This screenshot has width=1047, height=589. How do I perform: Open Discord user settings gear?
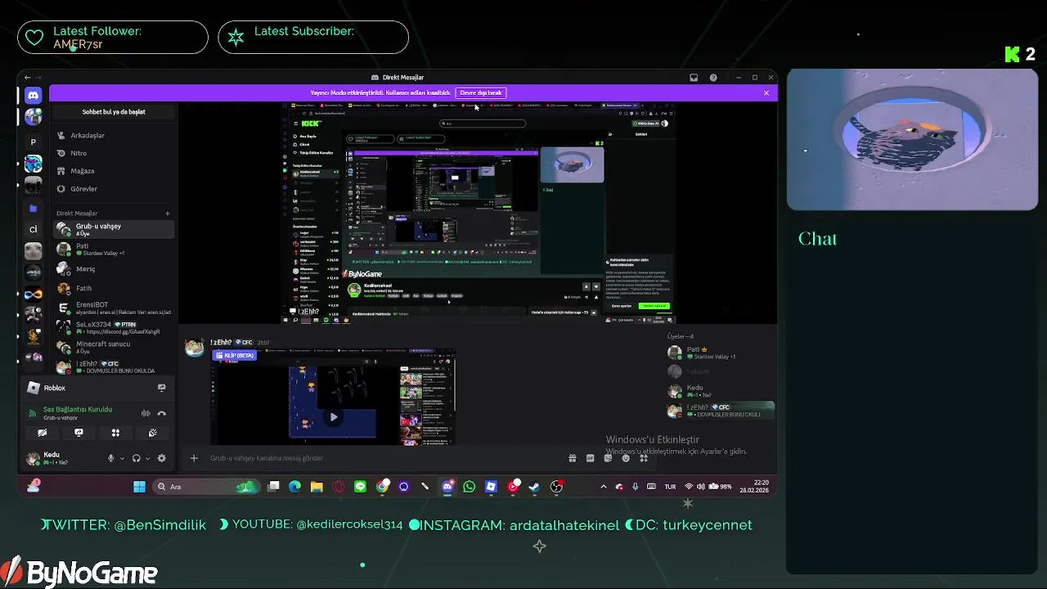tap(161, 458)
